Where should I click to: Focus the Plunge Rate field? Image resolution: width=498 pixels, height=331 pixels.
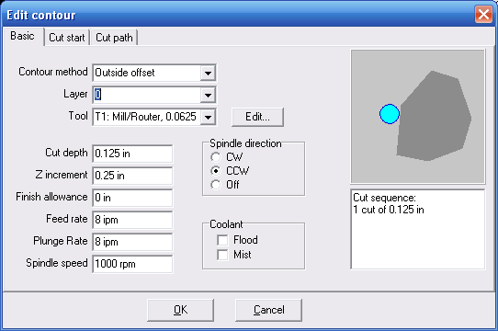coord(132,242)
